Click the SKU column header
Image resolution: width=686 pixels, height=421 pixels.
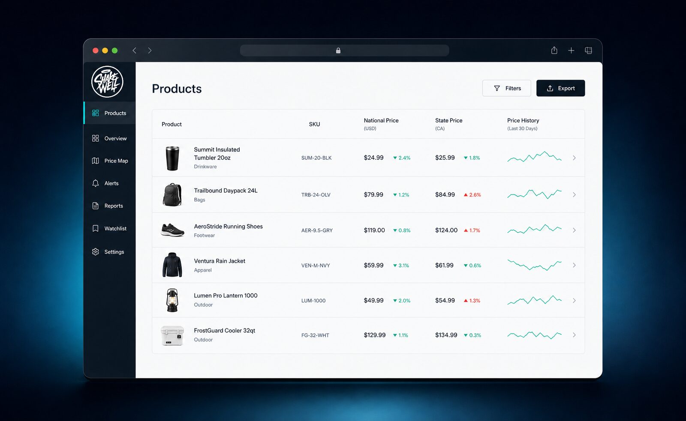click(314, 124)
